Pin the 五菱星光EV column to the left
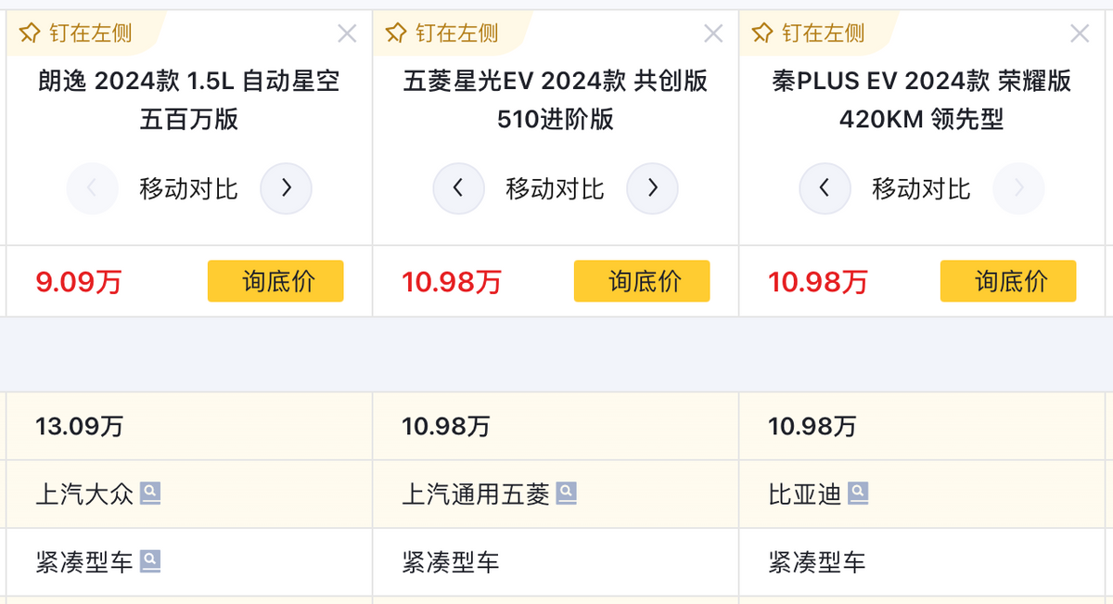1113x604 pixels. click(442, 33)
